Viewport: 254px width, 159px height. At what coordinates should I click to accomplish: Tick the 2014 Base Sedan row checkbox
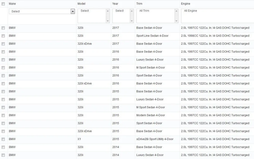pyautogui.click(x=3, y=147)
